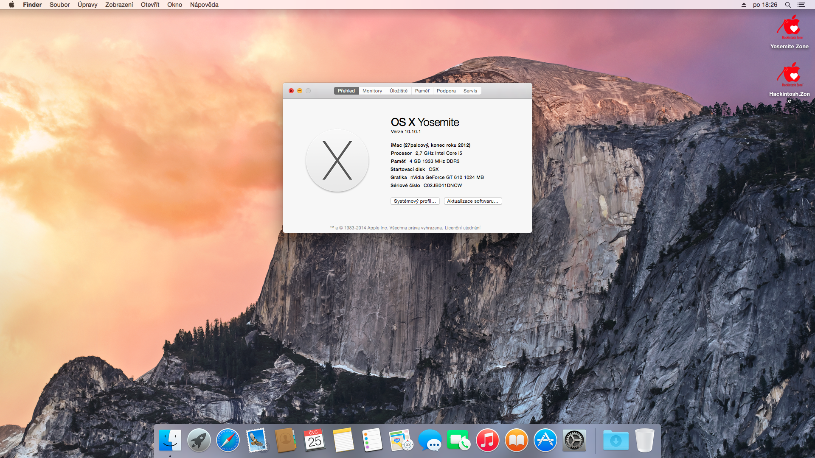The width and height of the screenshot is (815, 458).
Task: Open Launchpad from the Dock
Action: click(x=199, y=440)
